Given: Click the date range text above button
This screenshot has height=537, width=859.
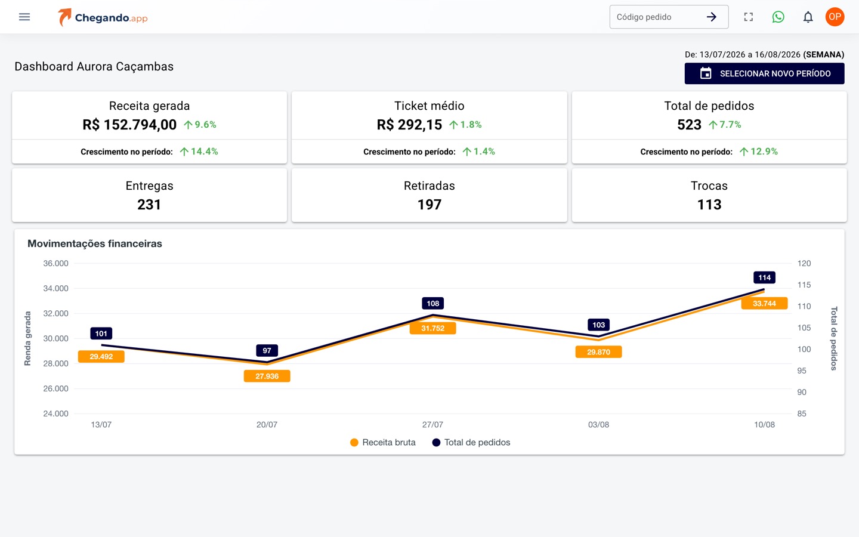Looking at the screenshot, I should tap(764, 54).
